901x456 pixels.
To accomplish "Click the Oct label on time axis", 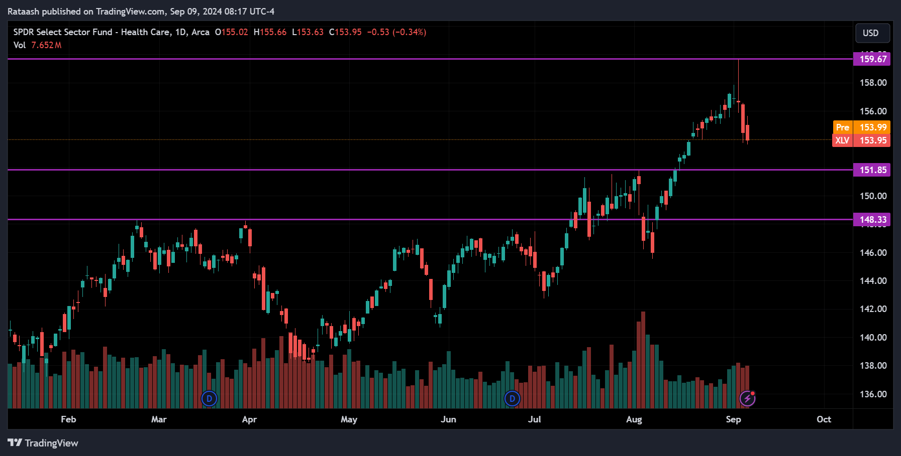I will pyautogui.click(x=824, y=419).
